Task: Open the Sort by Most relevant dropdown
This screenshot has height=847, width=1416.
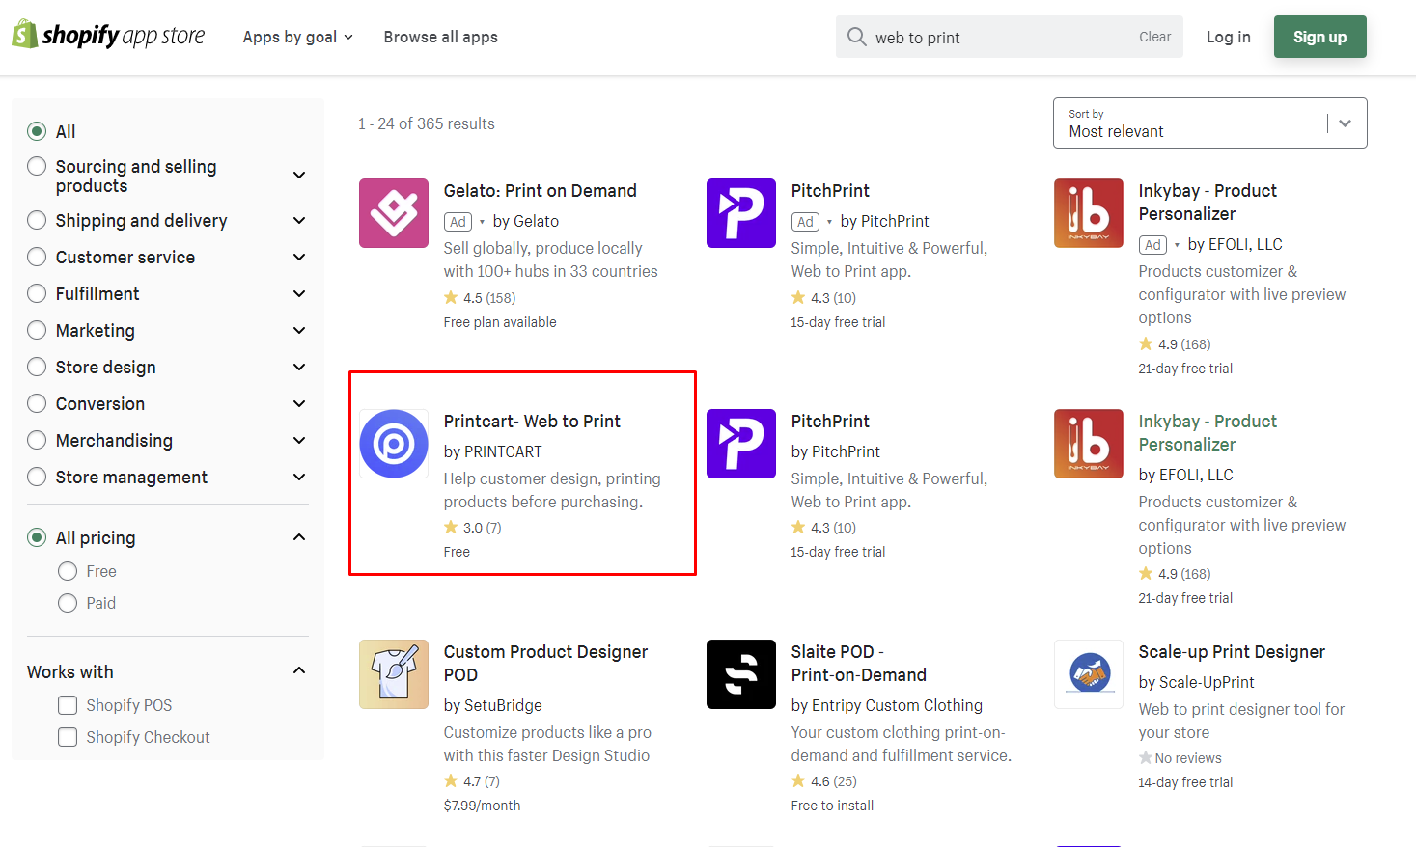Action: [x=1209, y=123]
